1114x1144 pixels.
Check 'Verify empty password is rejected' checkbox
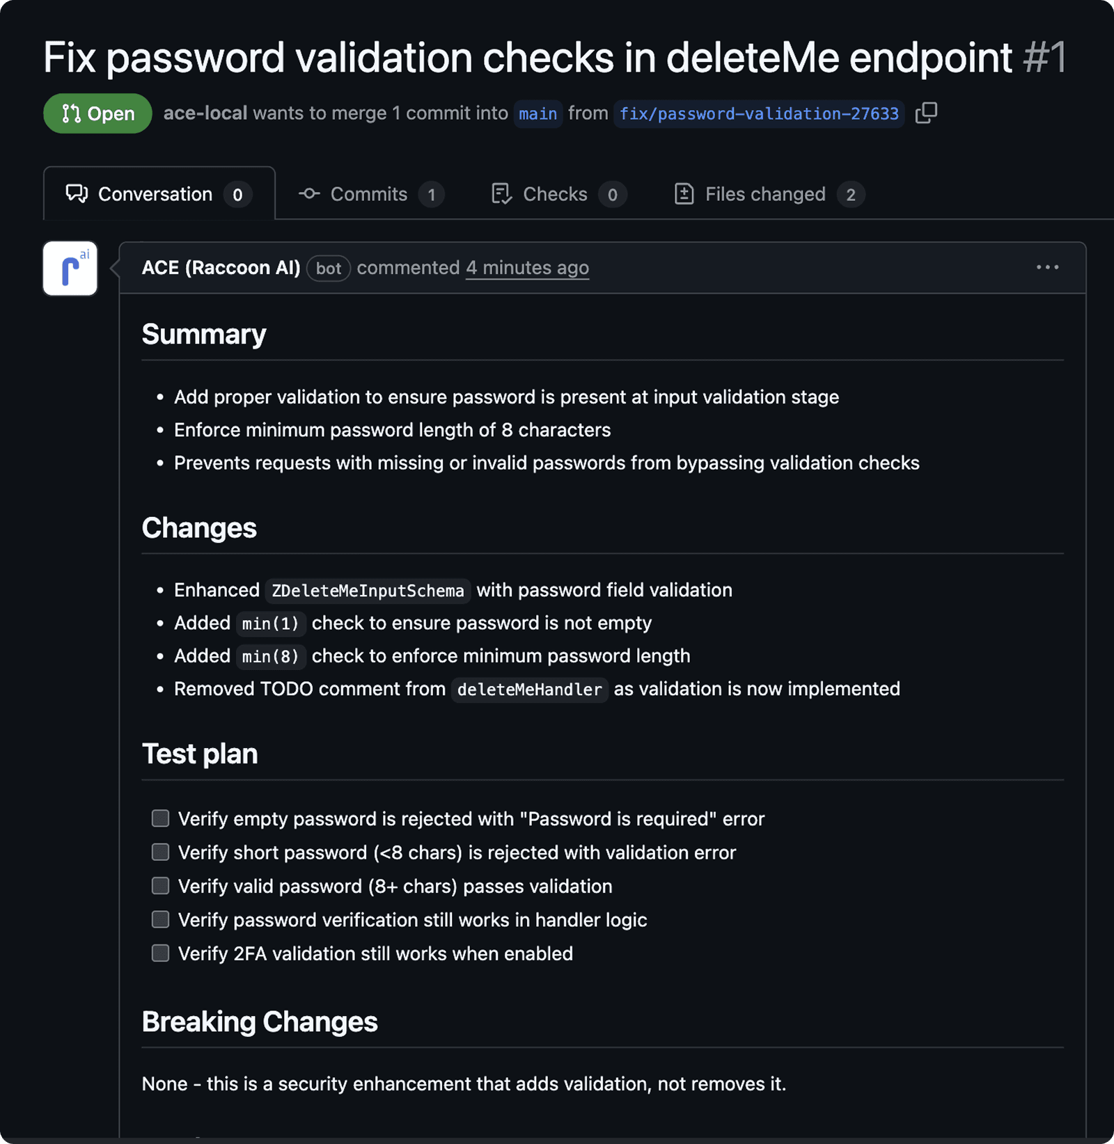pyautogui.click(x=161, y=818)
